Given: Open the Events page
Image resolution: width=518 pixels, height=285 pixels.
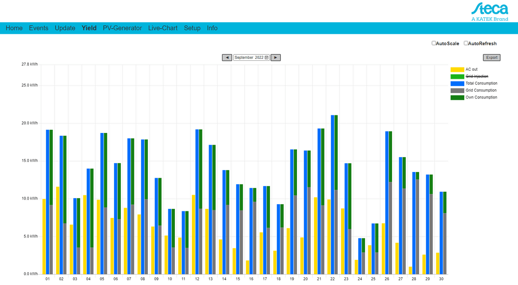Looking at the screenshot, I should pos(38,28).
